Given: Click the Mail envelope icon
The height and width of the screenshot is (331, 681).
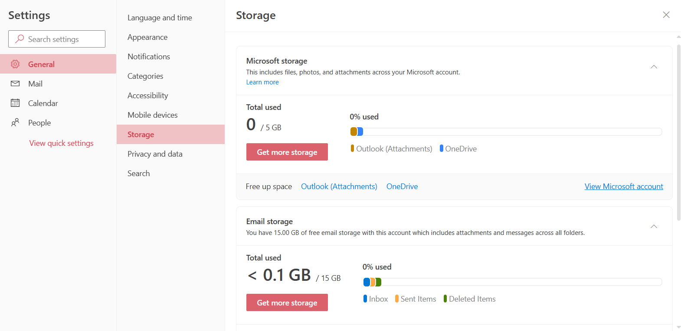Looking at the screenshot, I should click(x=15, y=84).
